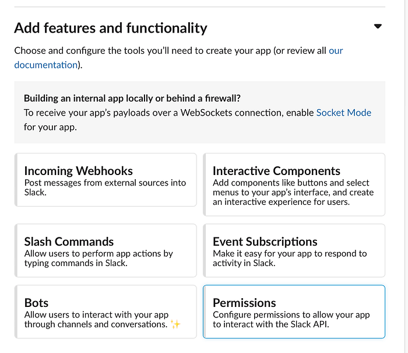Viewport: 408px width, 353px height.
Task: Click the Permissions title text
Action: click(x=244, y=303)
